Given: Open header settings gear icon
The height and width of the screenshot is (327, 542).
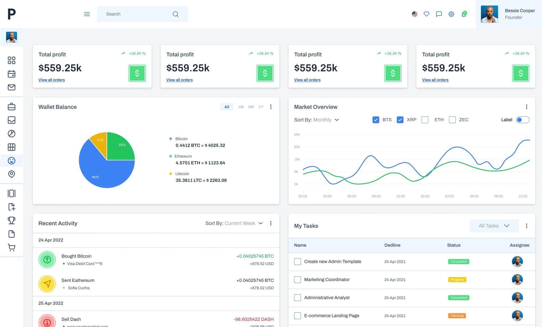Looking at the screenshot, I should pyautogui.click(x=451, y=14).
